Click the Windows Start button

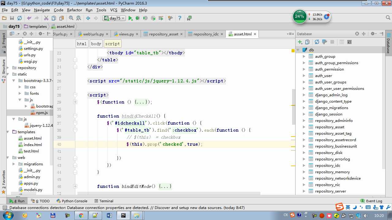pyautogui.click(x=7, y=215)
